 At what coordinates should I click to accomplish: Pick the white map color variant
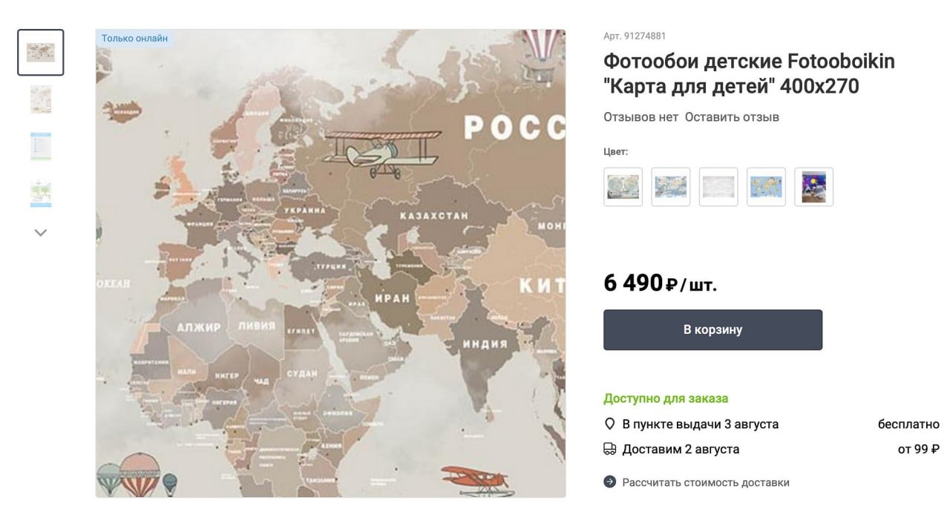[x=718, y=187]
